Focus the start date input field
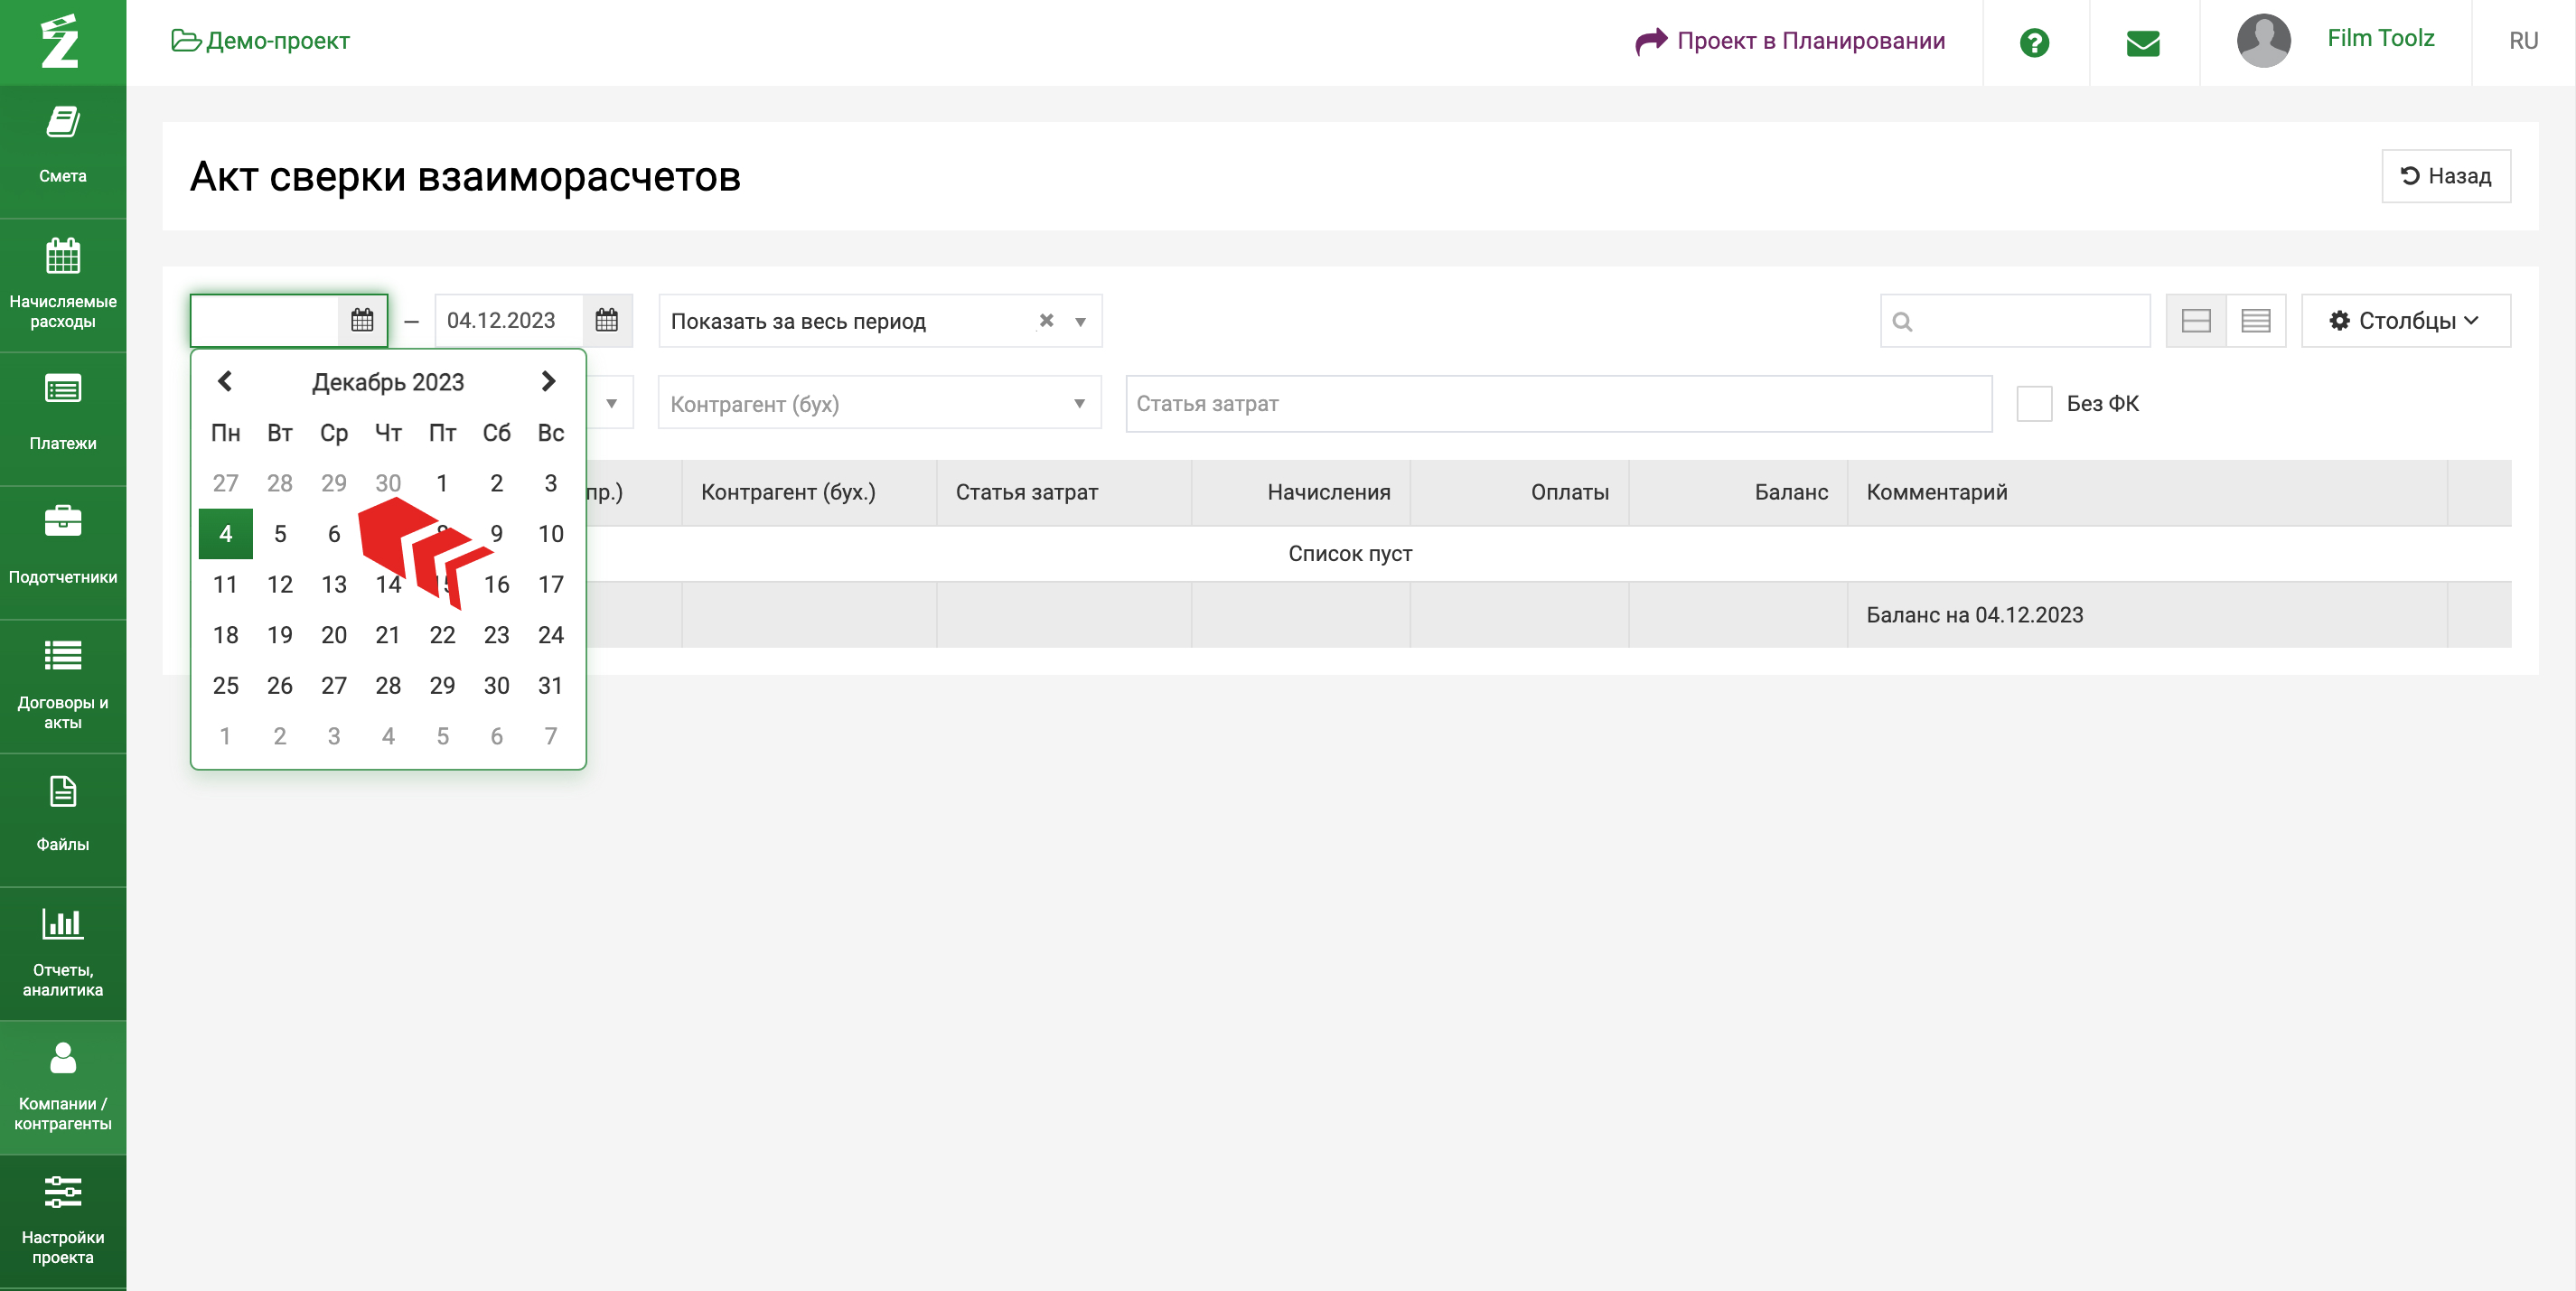2576x1291 pixels. 265,320
